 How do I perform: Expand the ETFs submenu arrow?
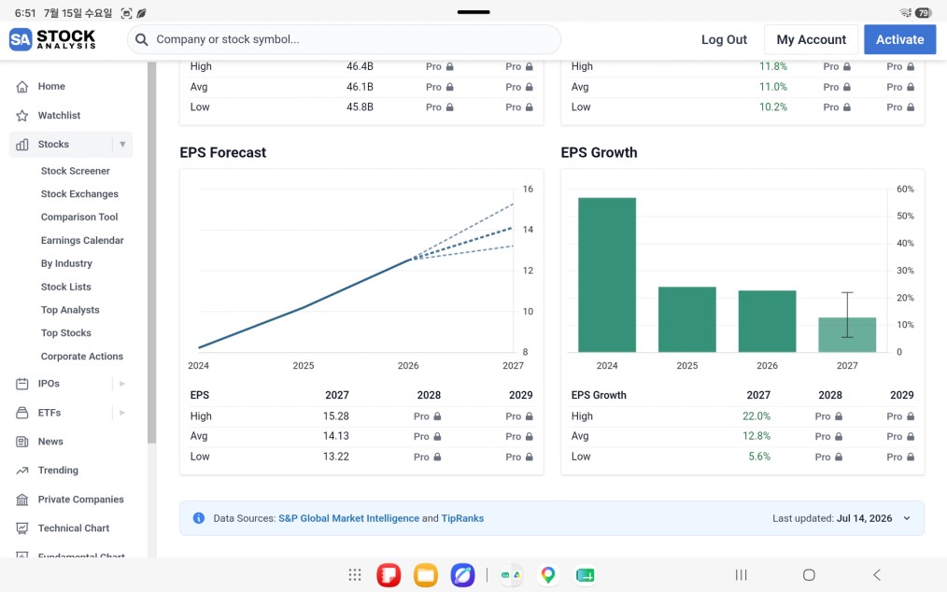(x=122, y=413)
